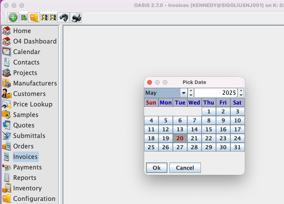Confirm date with the Ok button
Image resolution: width=284 pixels, height=204 pixels.
(157, 168)
